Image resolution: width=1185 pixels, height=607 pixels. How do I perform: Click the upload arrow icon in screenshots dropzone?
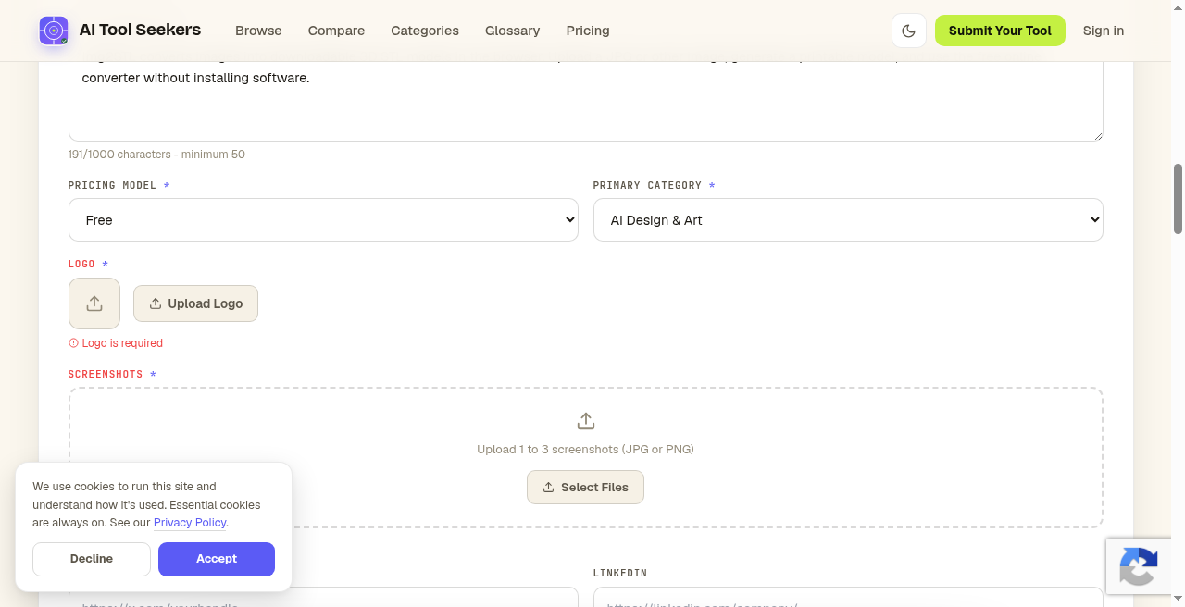[585, 421]
